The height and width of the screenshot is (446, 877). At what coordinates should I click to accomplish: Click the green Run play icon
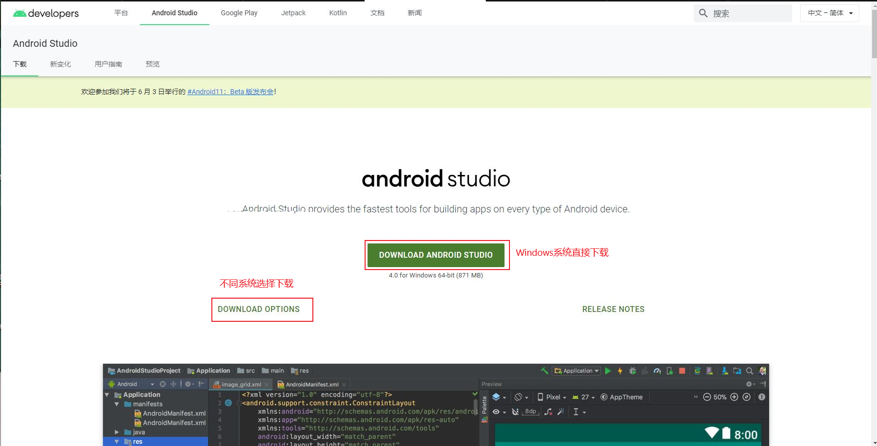click(608, 371)
